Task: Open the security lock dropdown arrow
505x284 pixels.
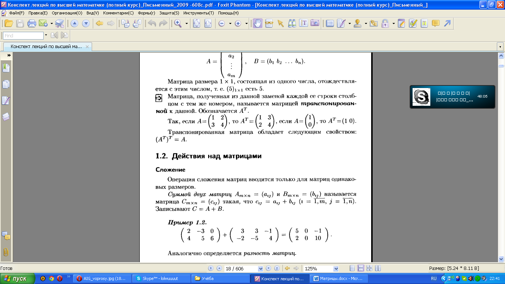Action: tap(393, 23)
